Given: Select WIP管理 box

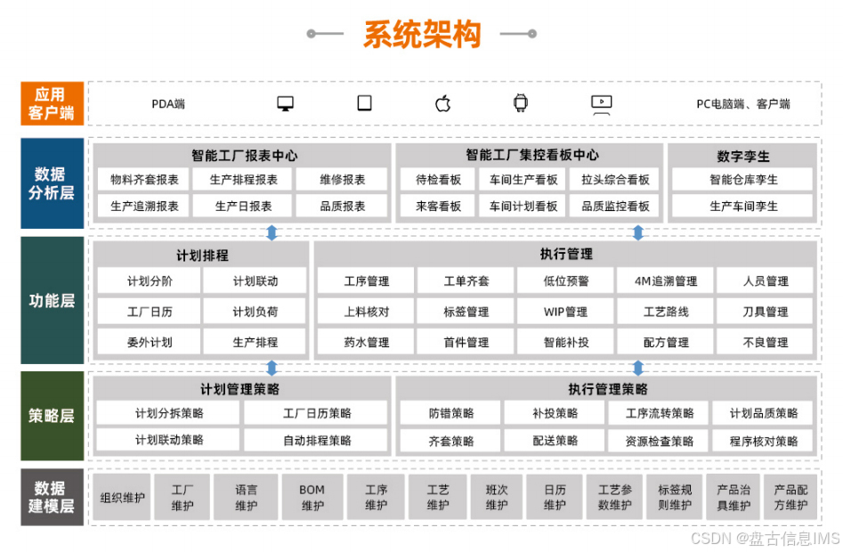Looking at the screenshot, I should (x=565, y=312).
